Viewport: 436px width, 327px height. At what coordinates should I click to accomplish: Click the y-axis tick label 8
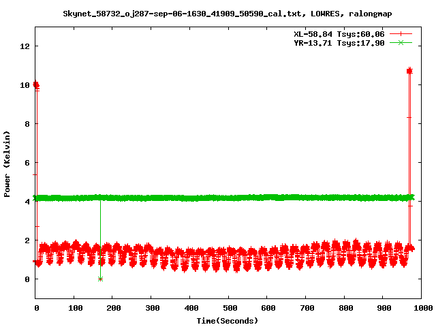click(x=27, y=124)
